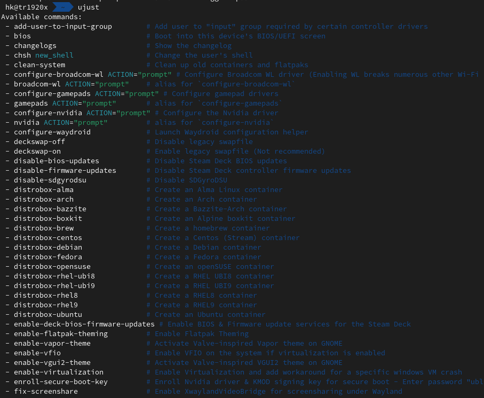Click comment 'Create a Fedora container'
Viewport: 484px width, 398px height.
[x=208, y=257]
